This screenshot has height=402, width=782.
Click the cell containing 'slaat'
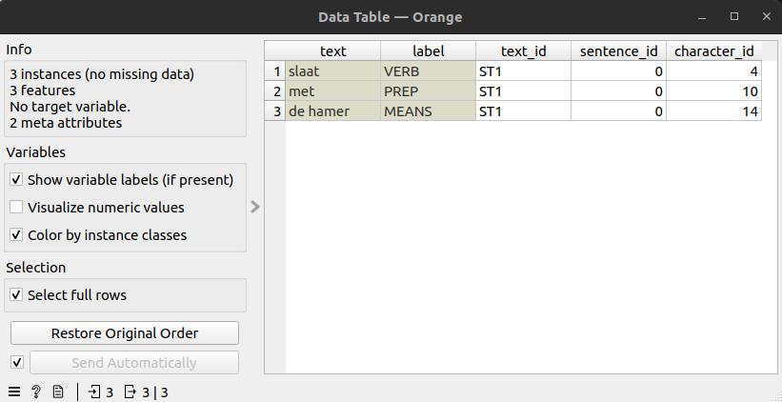pos(332,71)
